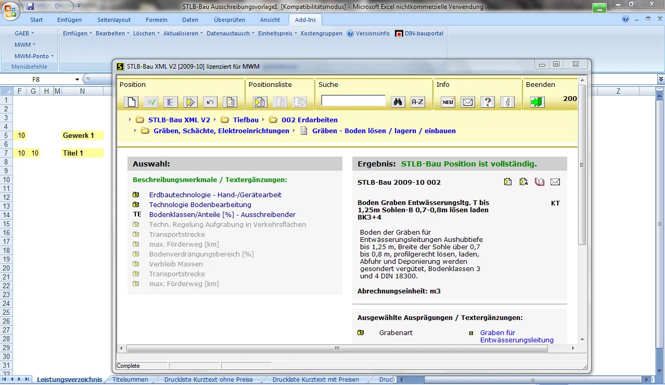
Task: Click the folder icon before Technologie Bodenbearbeitung
Action: click(136, 205)
